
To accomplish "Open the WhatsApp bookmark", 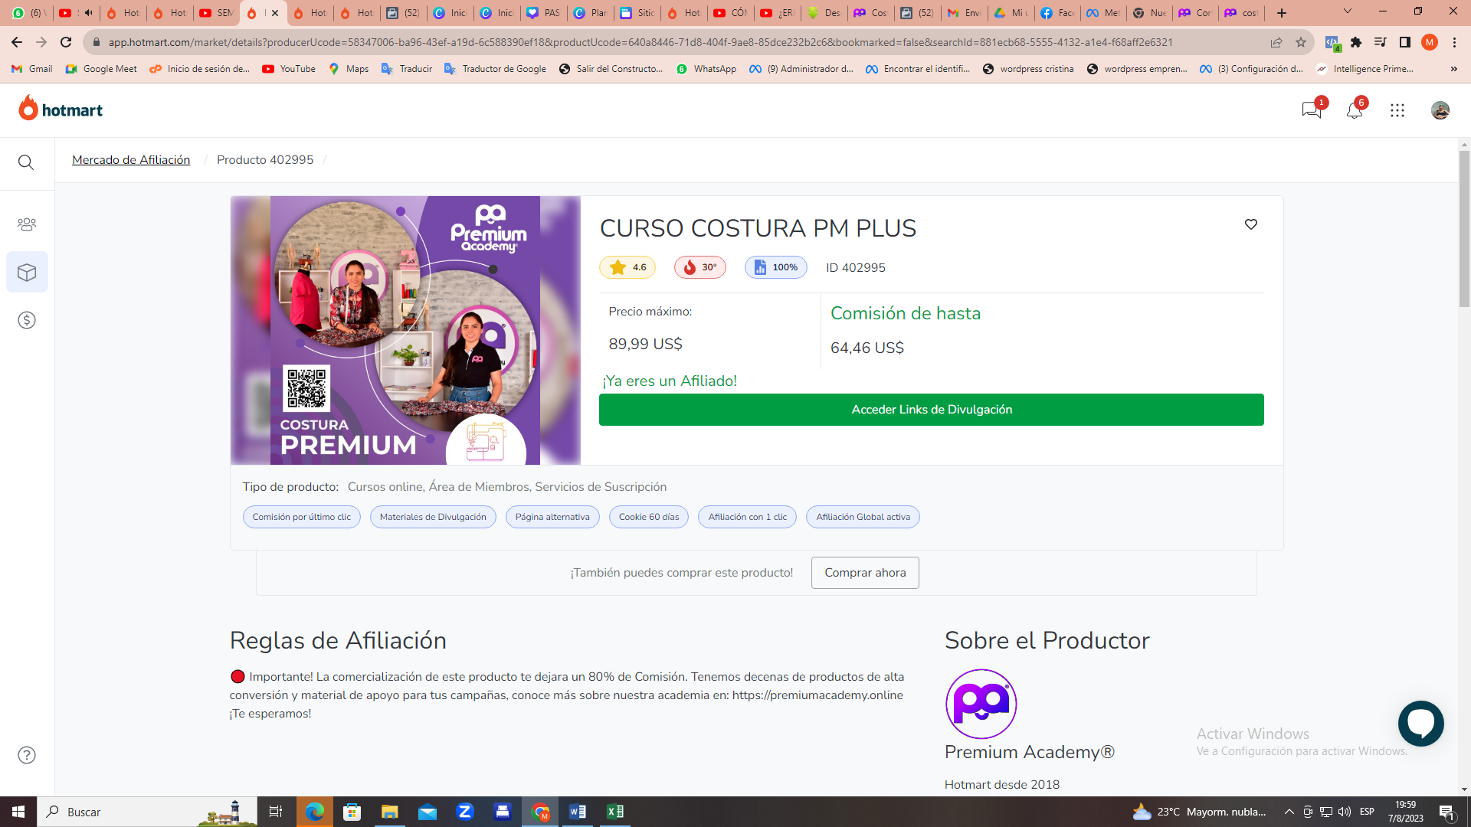I will coord(706,69).
